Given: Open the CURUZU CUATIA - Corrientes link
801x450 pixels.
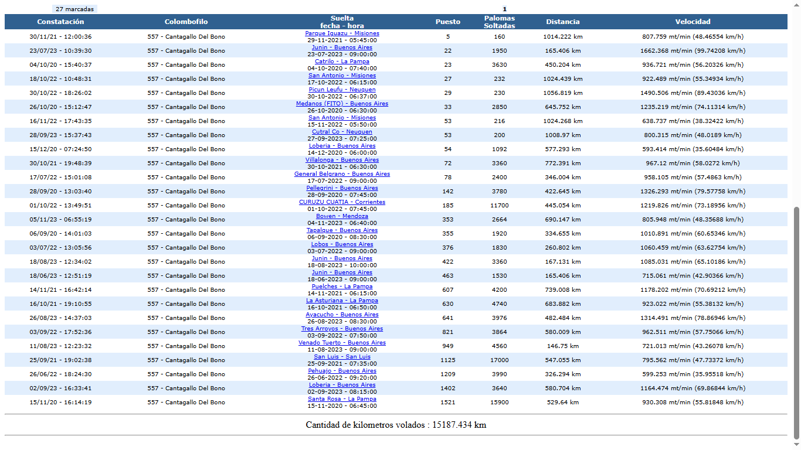Looking at the screenshot, I should 342,202.
